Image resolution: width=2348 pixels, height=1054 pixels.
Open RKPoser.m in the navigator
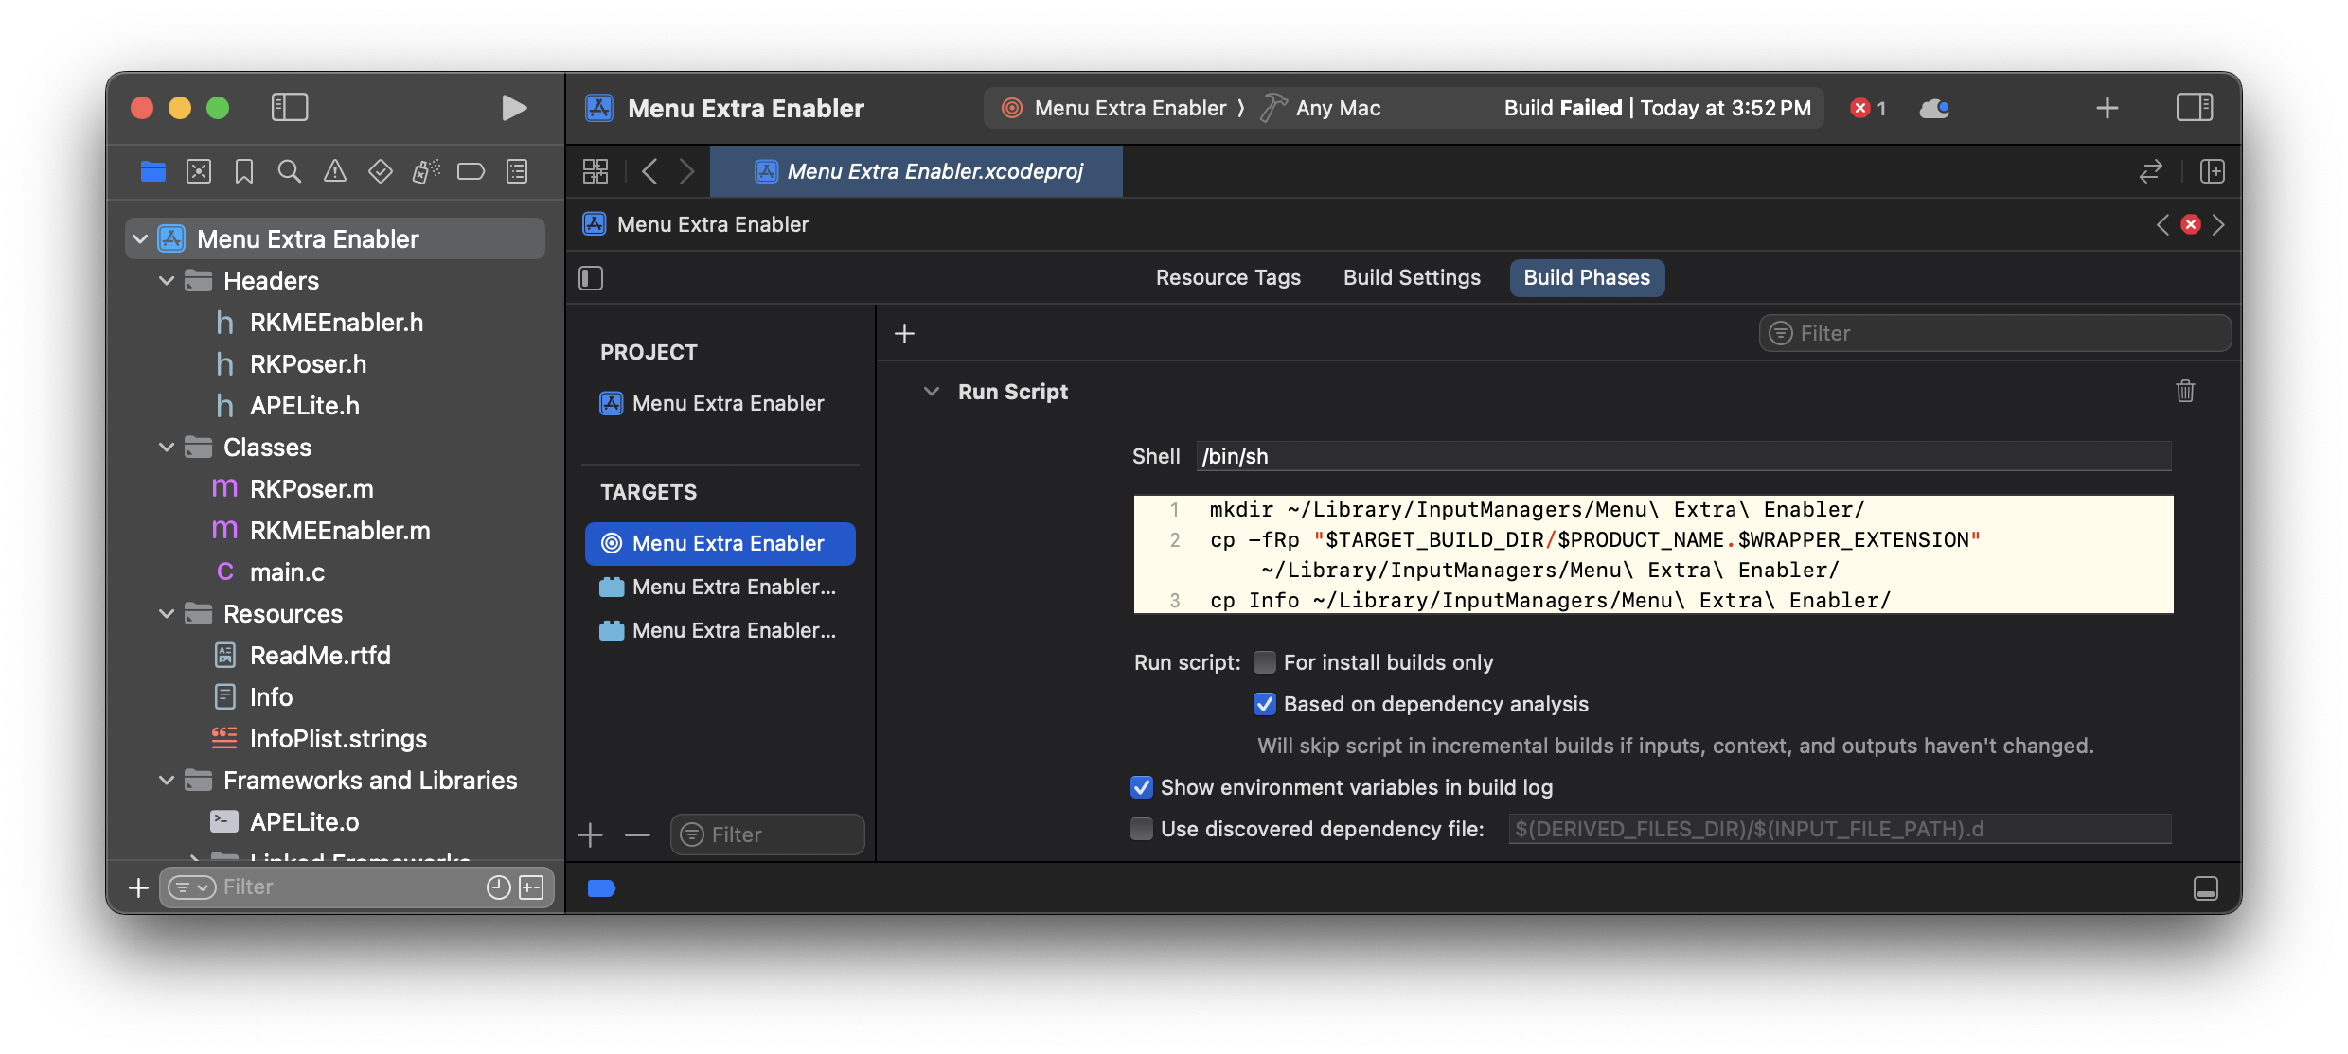tap(311, 489)
